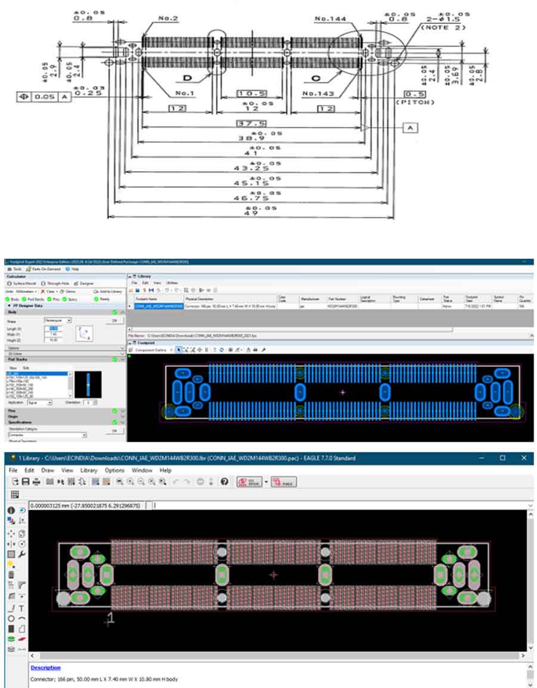The width and height of the screenshot is (537, 688).
Task: Select the Group tool in EAGLE
Action: [11, 554]
